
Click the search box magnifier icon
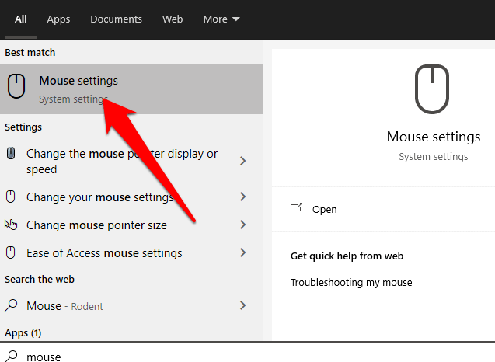[x=11, y=356]
